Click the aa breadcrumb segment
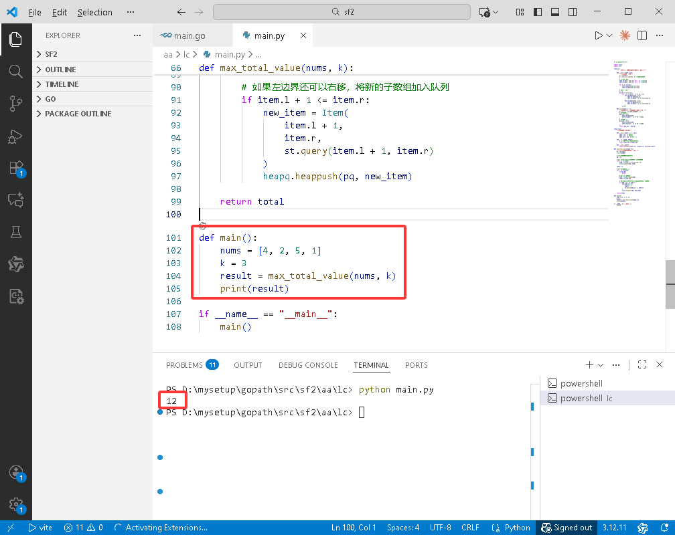The width and height of the screenshot is (675, 535). 168,55
